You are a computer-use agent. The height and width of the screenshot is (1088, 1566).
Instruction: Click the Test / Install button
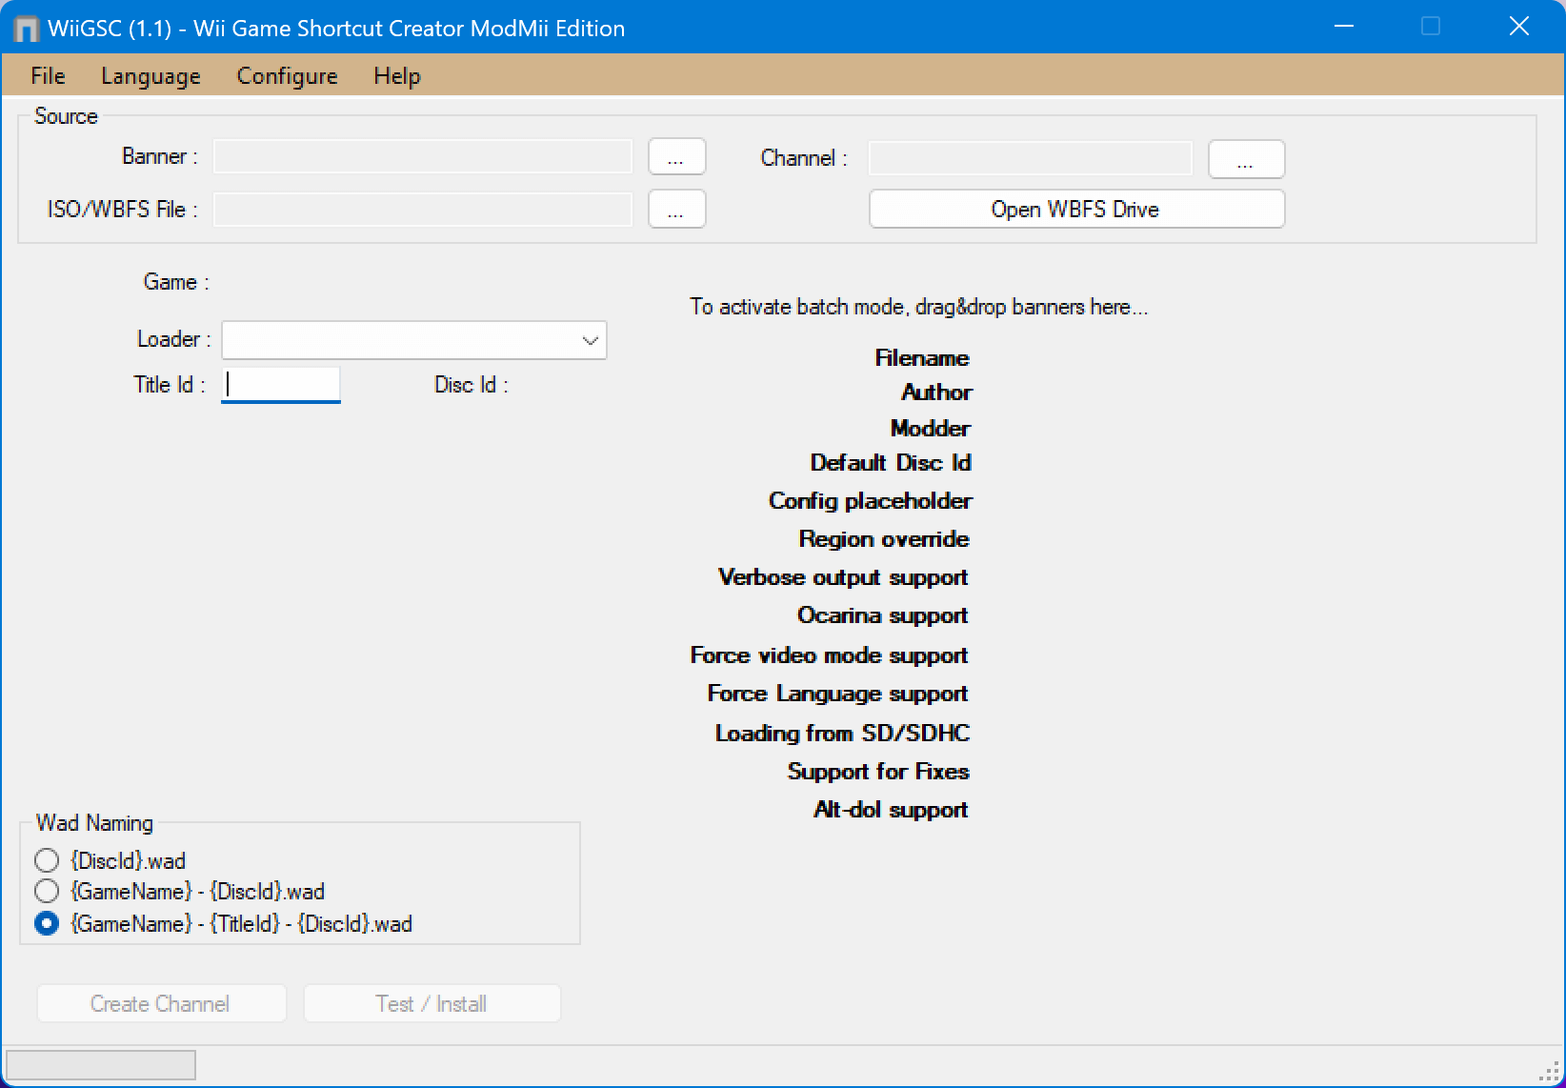[432, 1004]
